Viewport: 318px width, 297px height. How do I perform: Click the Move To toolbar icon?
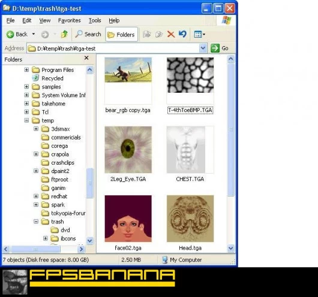pos(147,34)
